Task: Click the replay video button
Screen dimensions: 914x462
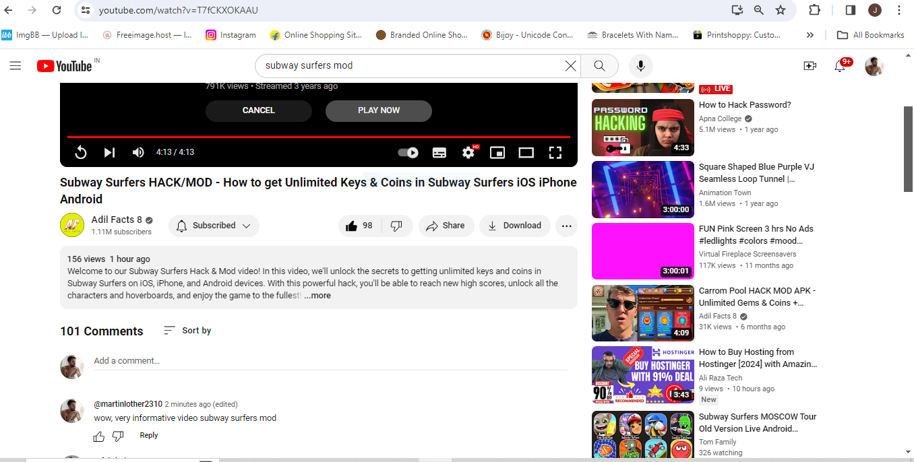Action: click(81, 152)
